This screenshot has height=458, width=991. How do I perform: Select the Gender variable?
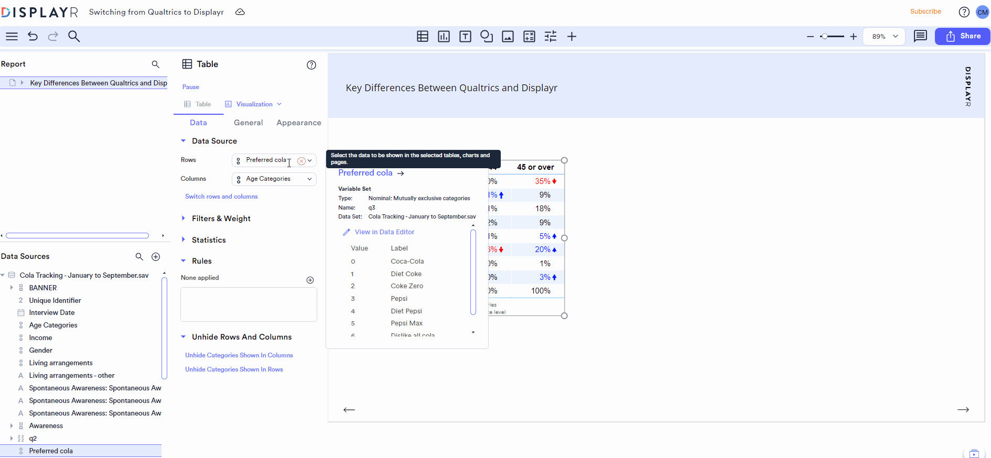tap(41, 351)
